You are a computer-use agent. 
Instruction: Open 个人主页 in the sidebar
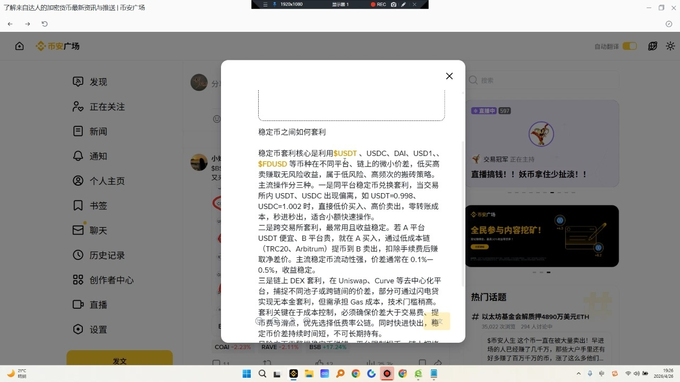(98, 181)
